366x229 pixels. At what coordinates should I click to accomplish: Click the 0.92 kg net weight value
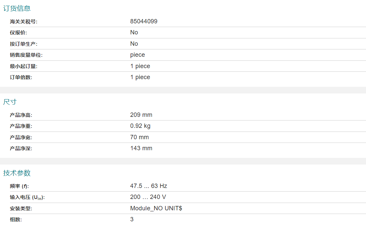click(x=140, y=126)
